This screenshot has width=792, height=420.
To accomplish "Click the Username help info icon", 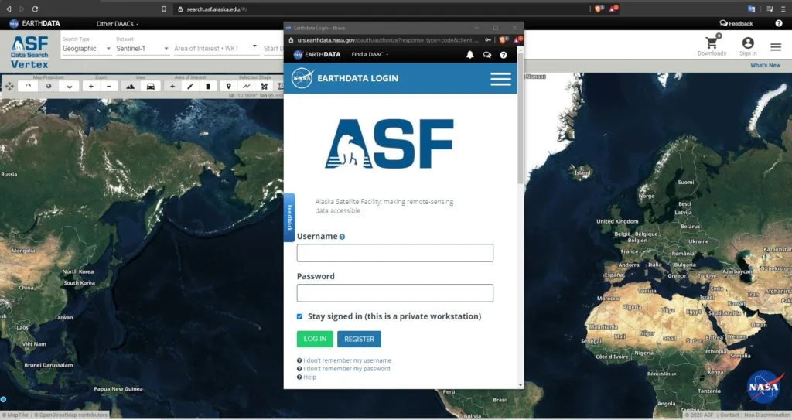I will (343, 237).
